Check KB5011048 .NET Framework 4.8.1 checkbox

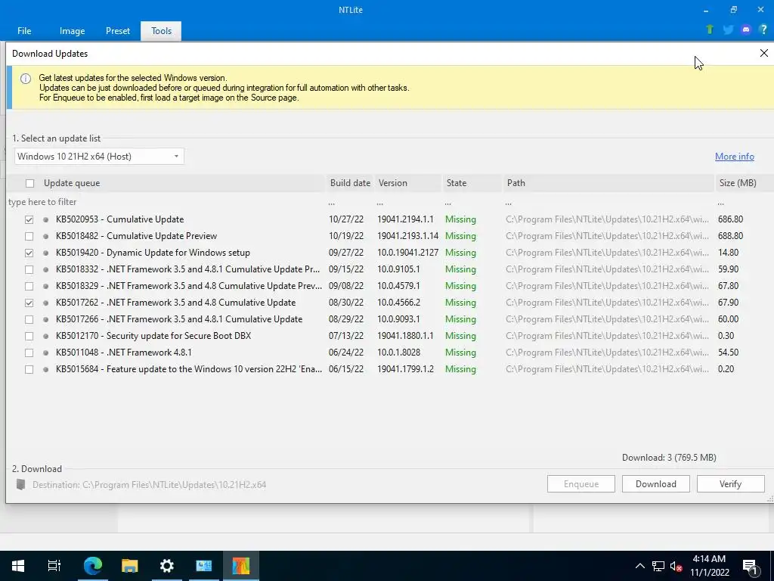pos(29,353)
